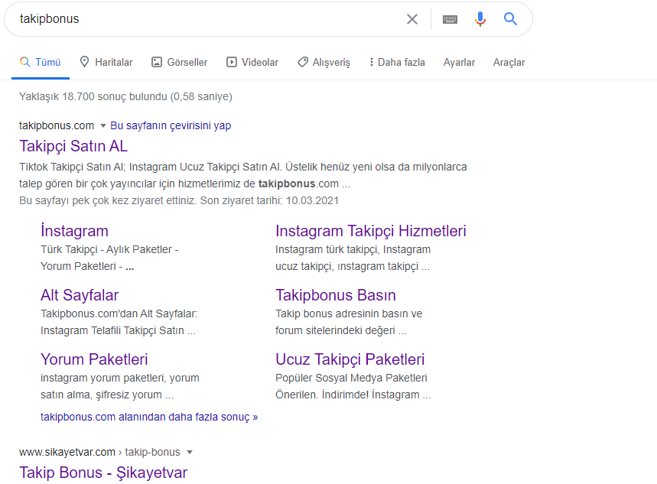Open the Takipçi Satın AL result
657x484 pixels.
73,146
